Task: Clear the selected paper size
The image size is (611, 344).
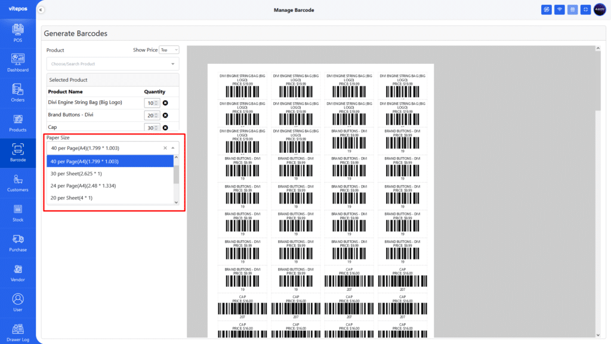Action: click(x=165, y=148)
